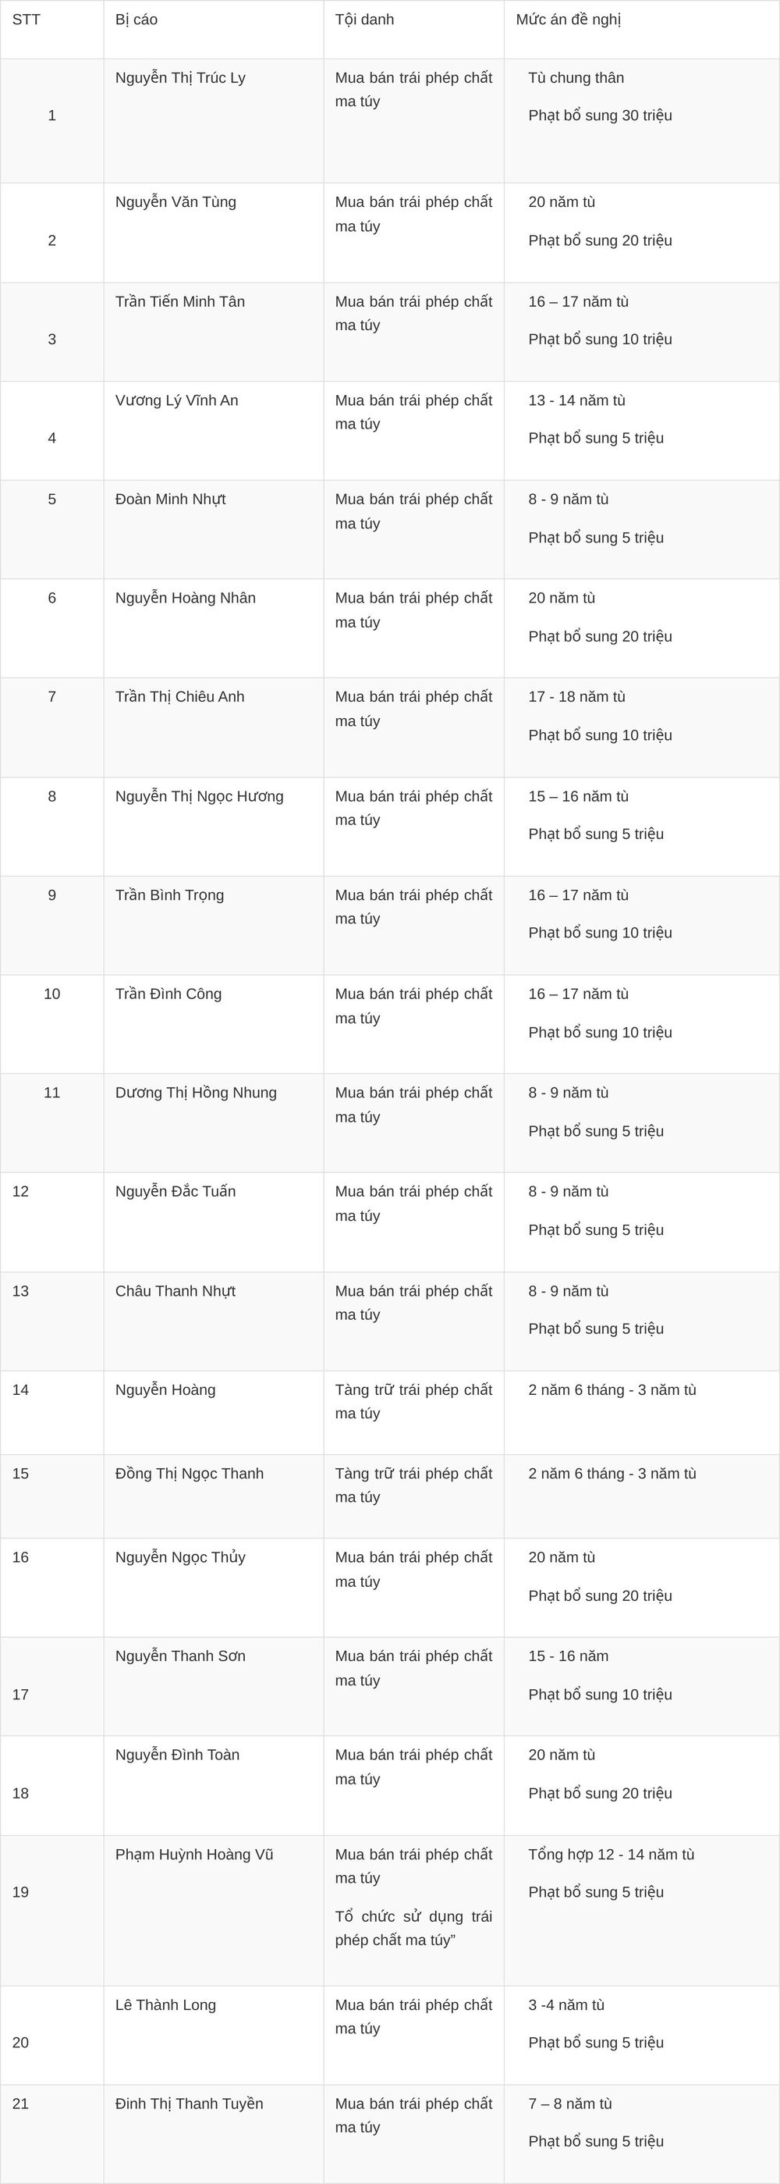The width and height of the screenshot is (780, 2184).
Task: Select the name Nguyễn Văn Tùng
Action: [x=175, y=202]
